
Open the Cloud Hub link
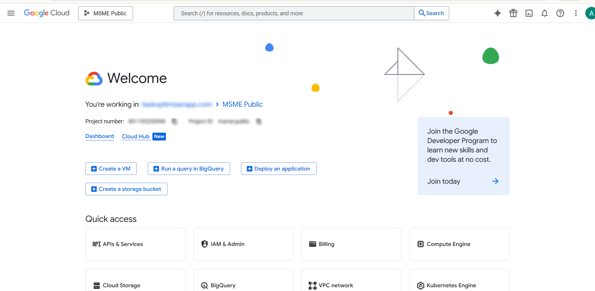(x=136, y=136)
